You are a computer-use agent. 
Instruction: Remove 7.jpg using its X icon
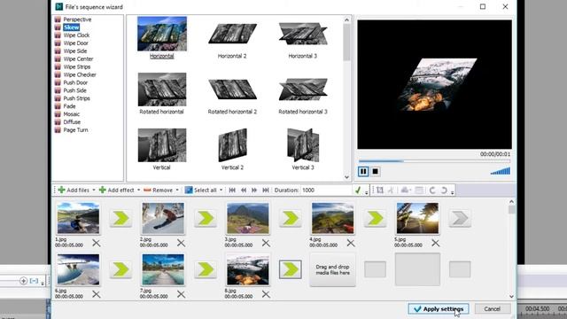tap(181, 294)
